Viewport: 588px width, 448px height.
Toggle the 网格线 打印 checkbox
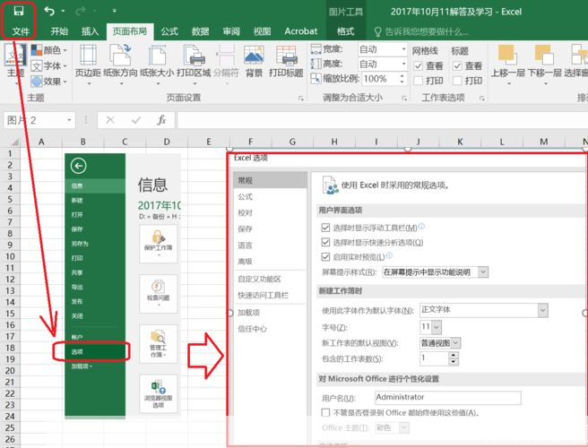pyautogui.click(x=418, y=81)
